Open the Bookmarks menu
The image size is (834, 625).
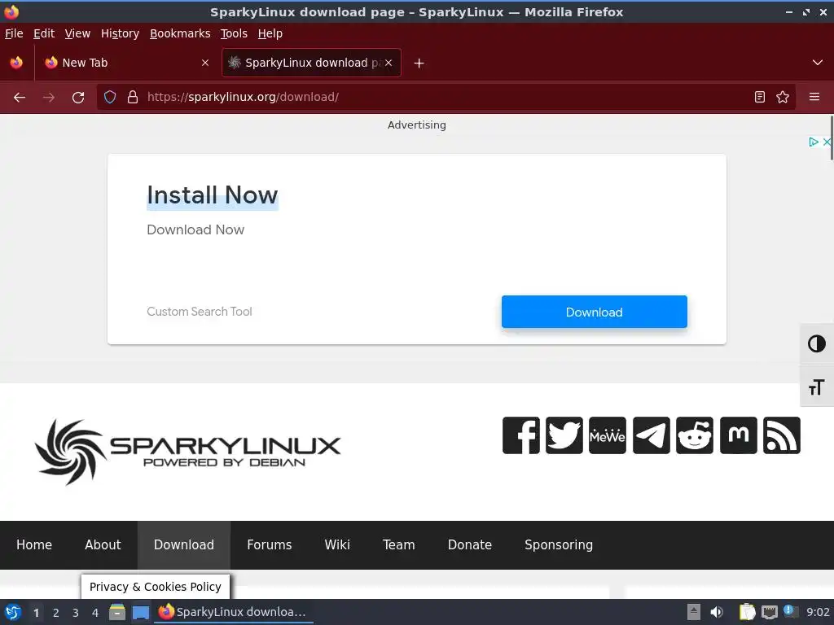click(180, 33)
